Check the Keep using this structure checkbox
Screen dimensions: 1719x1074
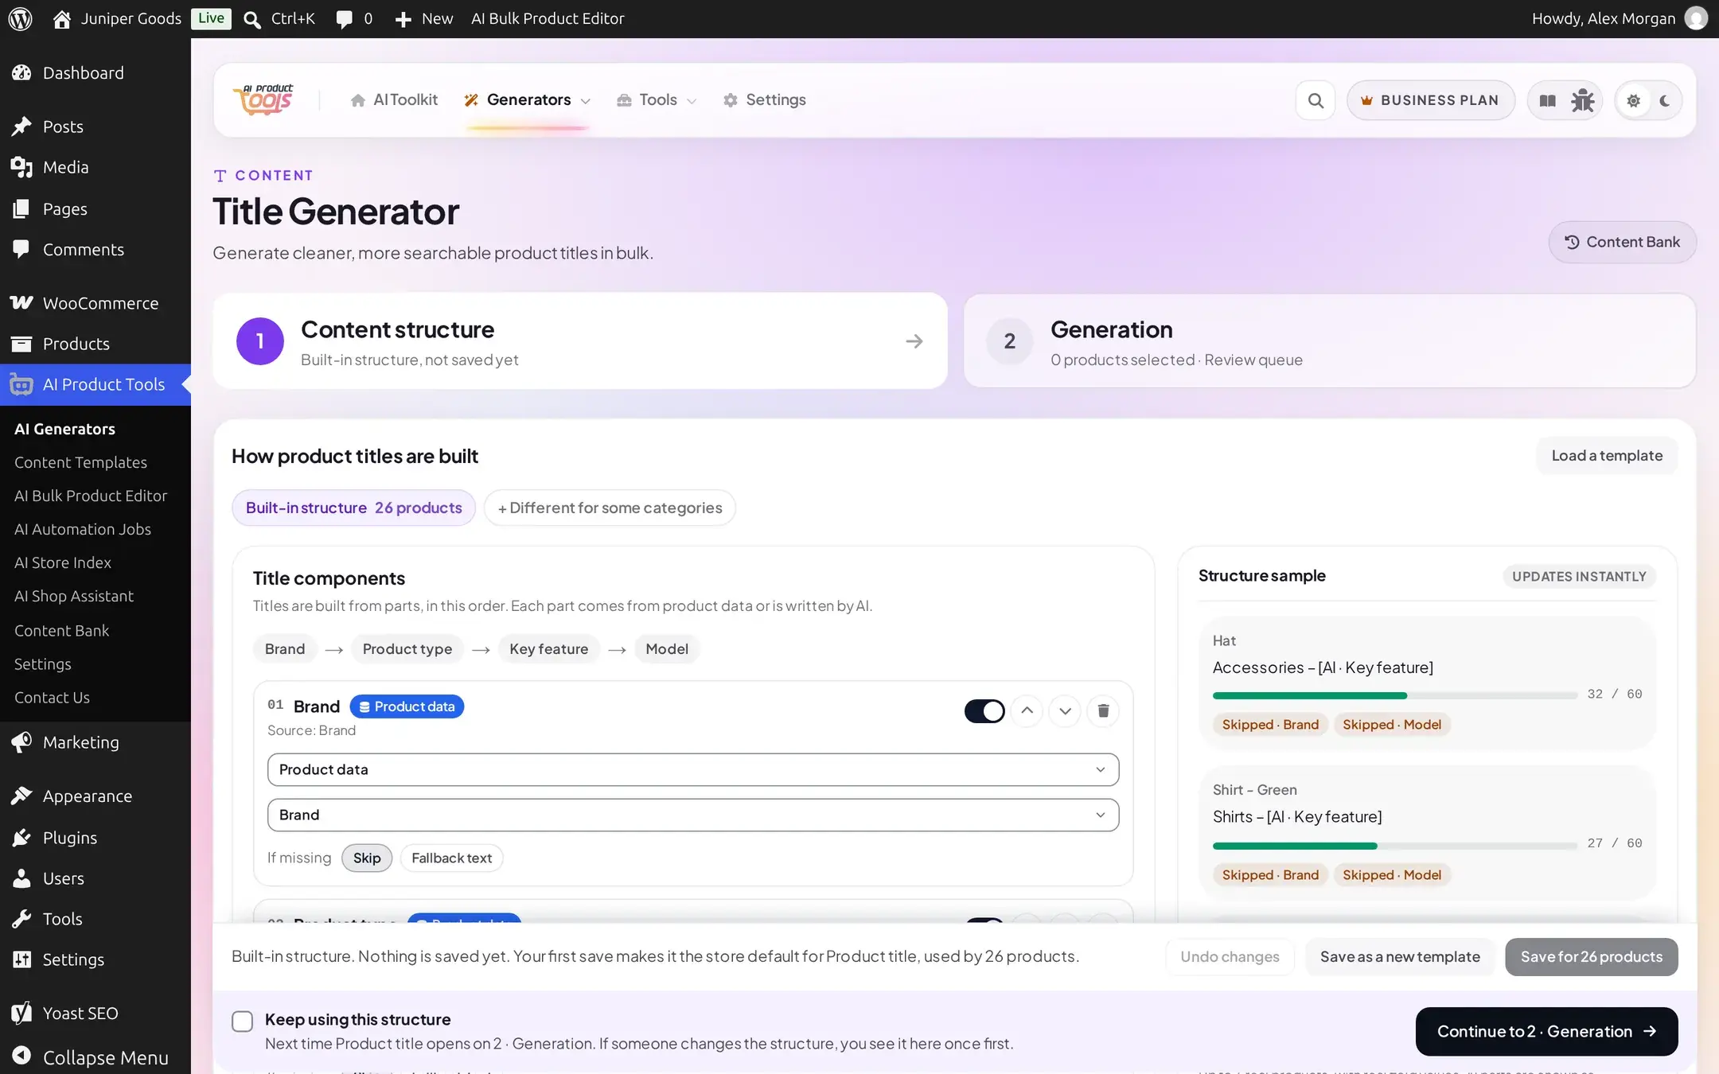coord(242,1021)
